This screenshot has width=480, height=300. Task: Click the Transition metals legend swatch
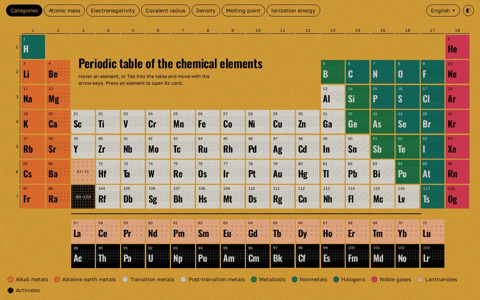tap(125, 279)
